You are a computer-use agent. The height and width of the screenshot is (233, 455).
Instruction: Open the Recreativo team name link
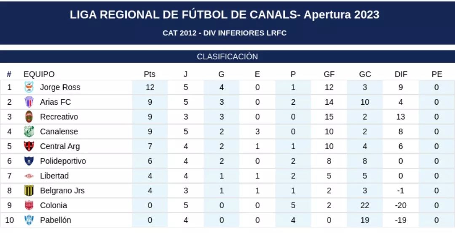pos(59,117)
